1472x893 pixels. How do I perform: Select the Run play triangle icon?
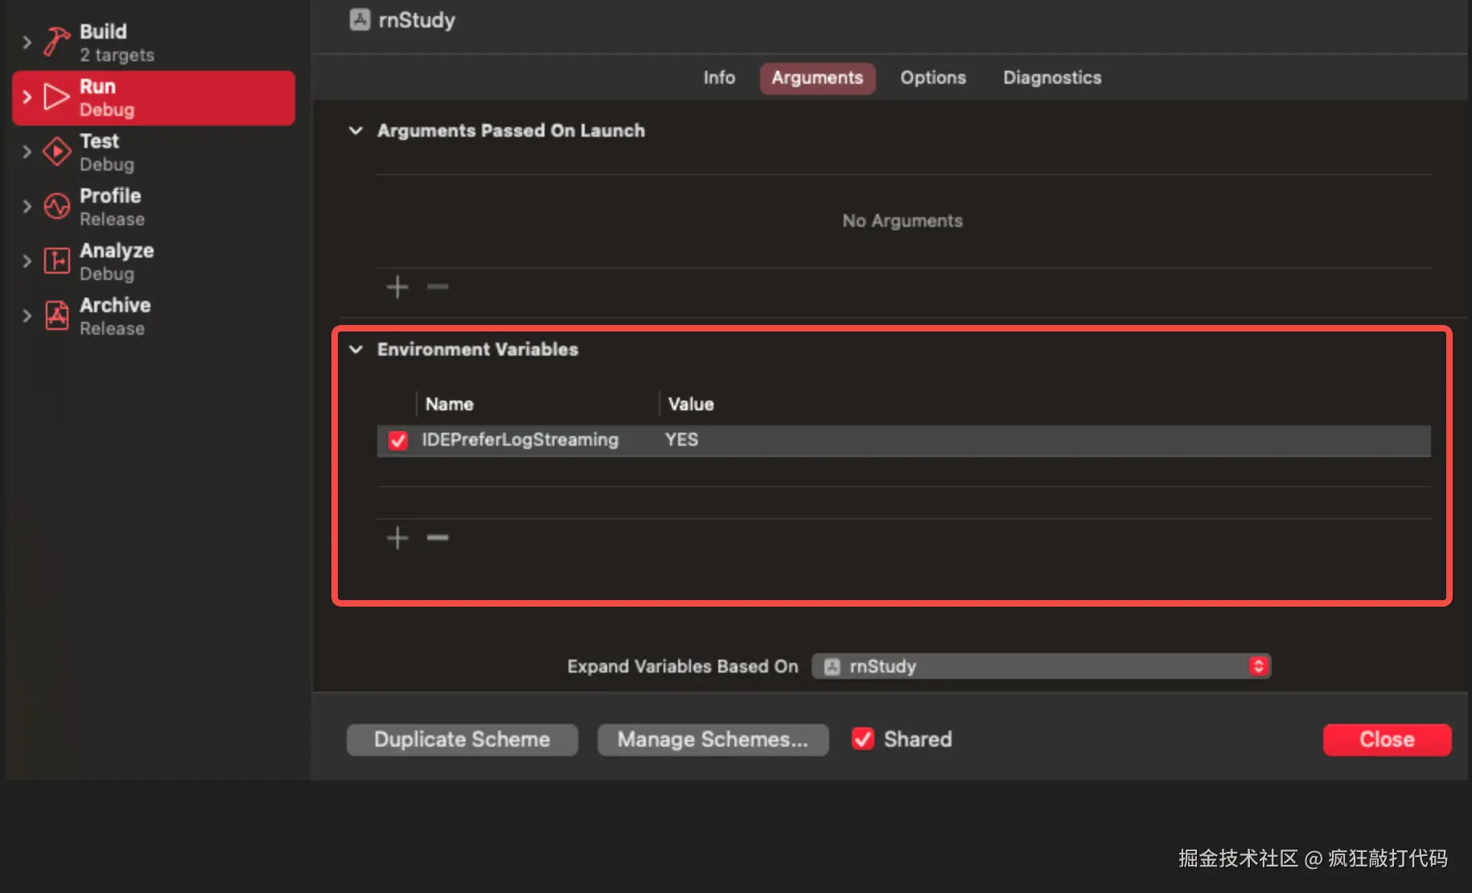click(x=56, y=97)
